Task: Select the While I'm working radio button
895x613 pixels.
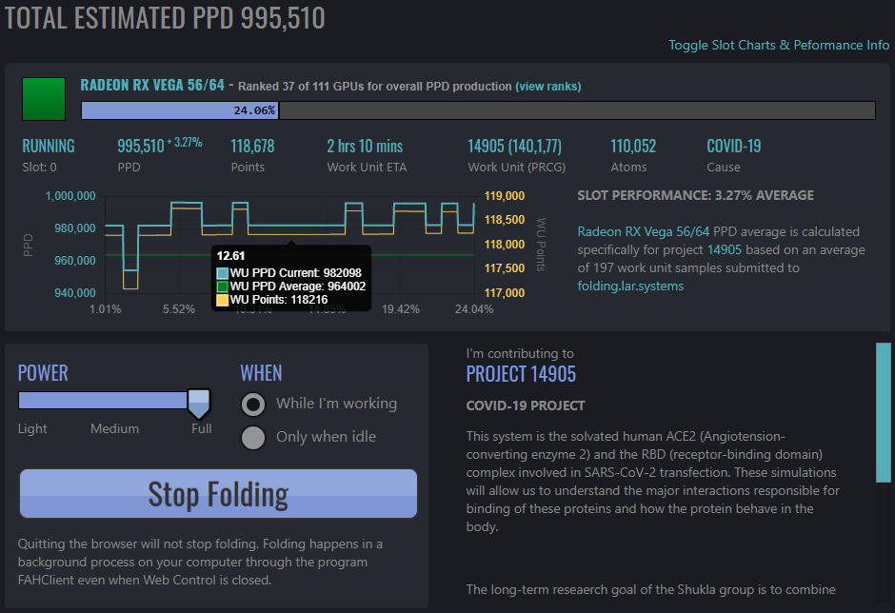Action: 253,405
